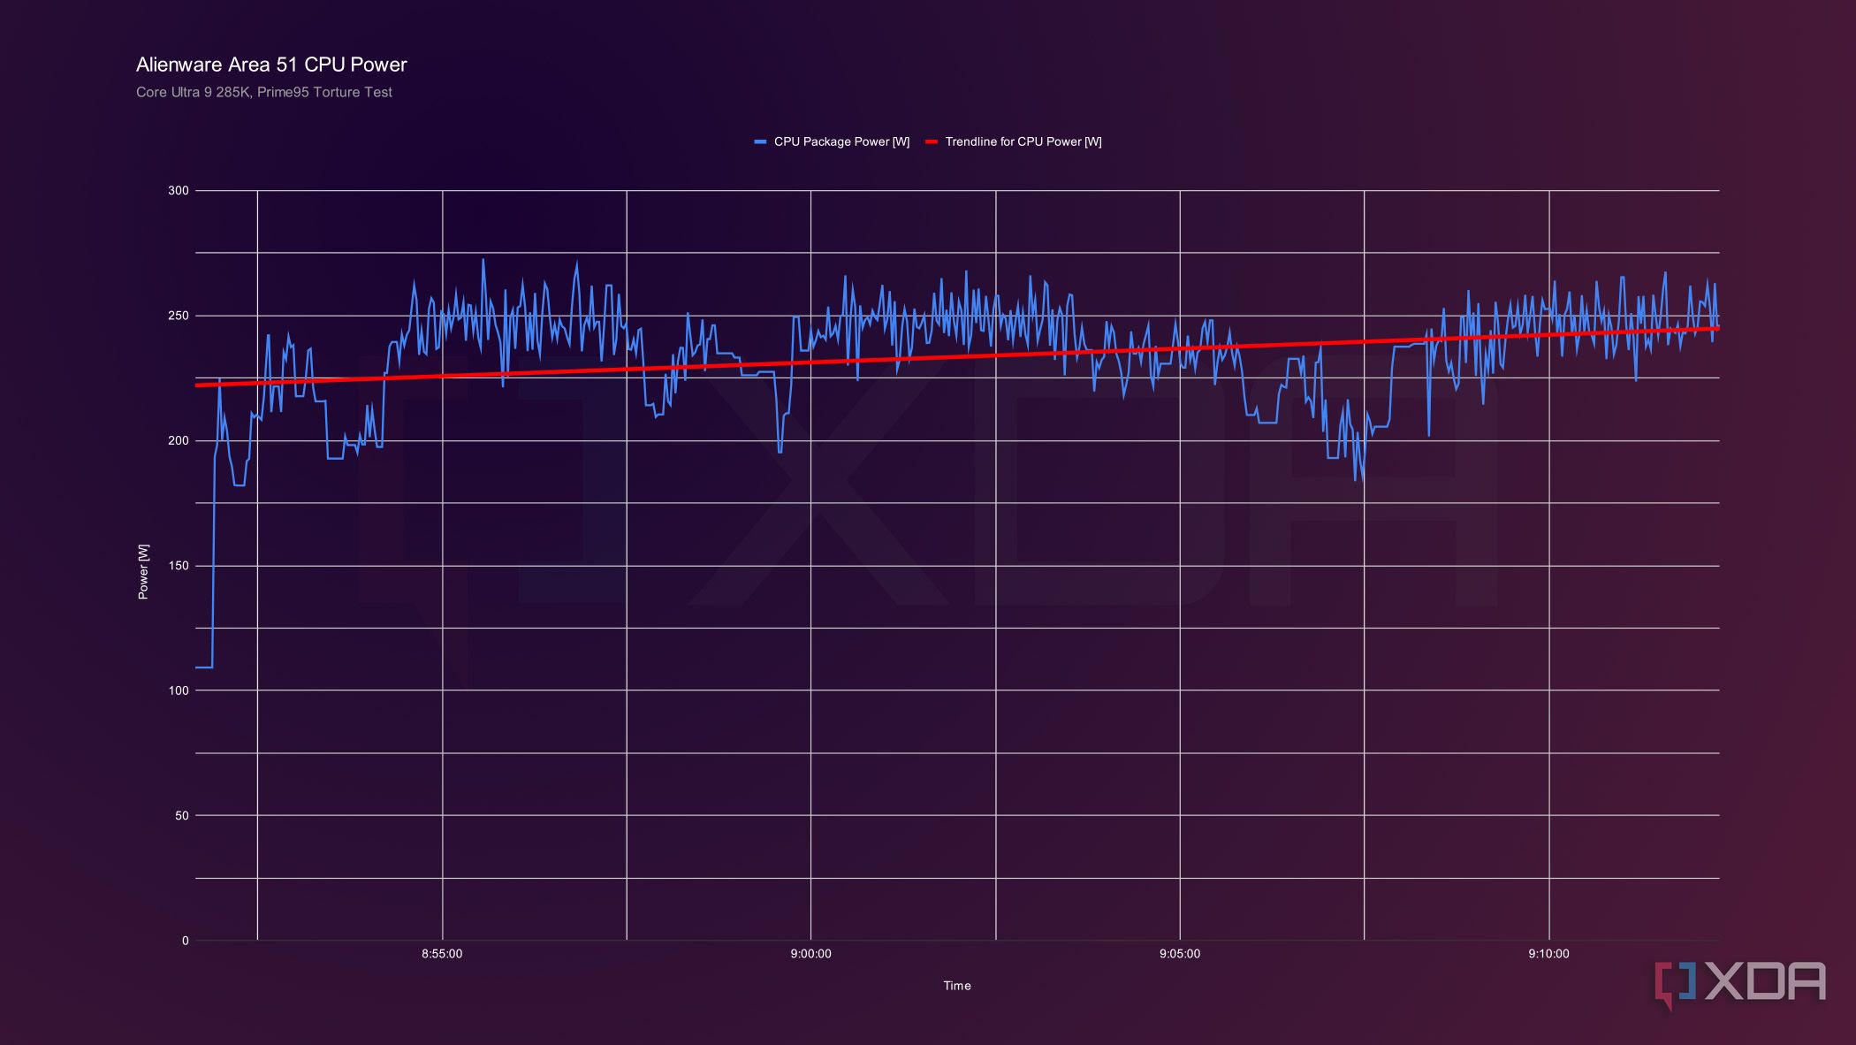The height and width of the screenshot is (1045, 1856).
Task: Click the 100 value on the power axis
Action: pyautogui.click(x=179, y=690)
